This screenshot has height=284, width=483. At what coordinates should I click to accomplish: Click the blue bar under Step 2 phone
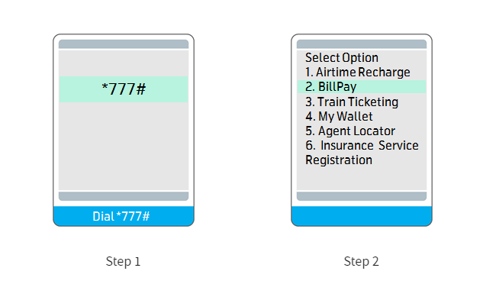pos(362,216)
